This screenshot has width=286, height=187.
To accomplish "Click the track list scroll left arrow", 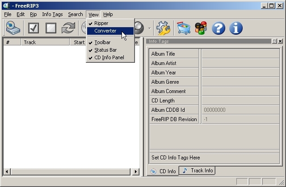I will [7, 171].
